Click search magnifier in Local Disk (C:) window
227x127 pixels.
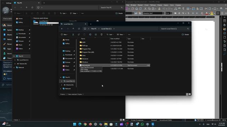188,29
